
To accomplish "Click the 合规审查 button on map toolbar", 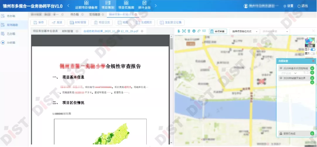I will click(218, 31).
